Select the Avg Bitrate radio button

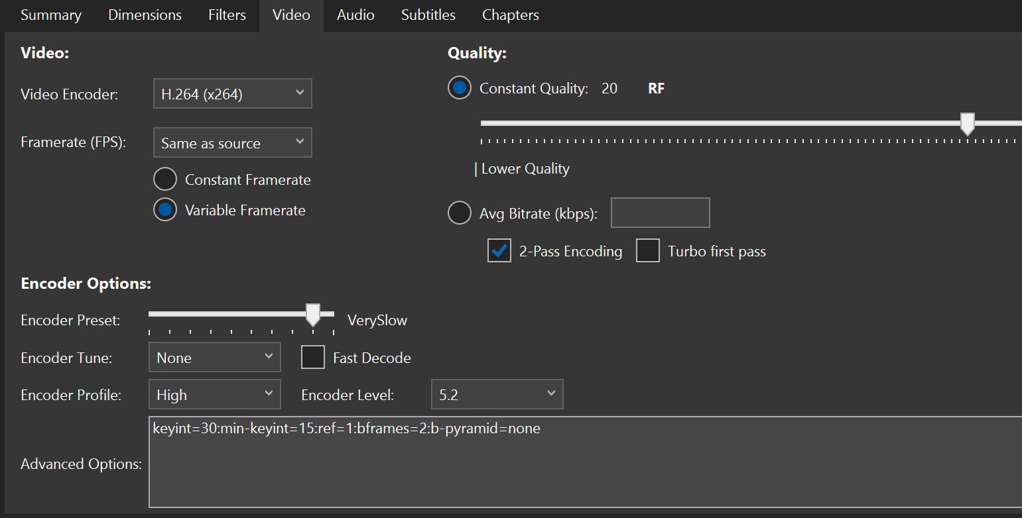pos(460,213)
